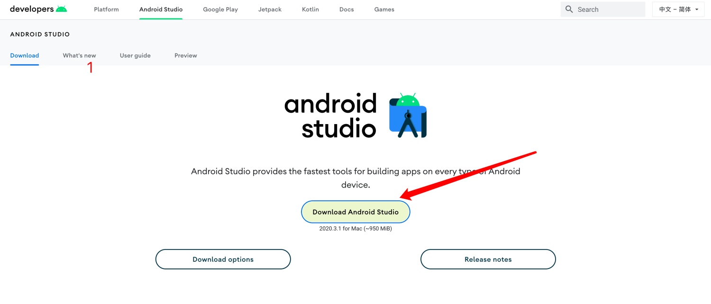Go to Google Play section
Screen dimensions: 711x304
coord(220,9)
